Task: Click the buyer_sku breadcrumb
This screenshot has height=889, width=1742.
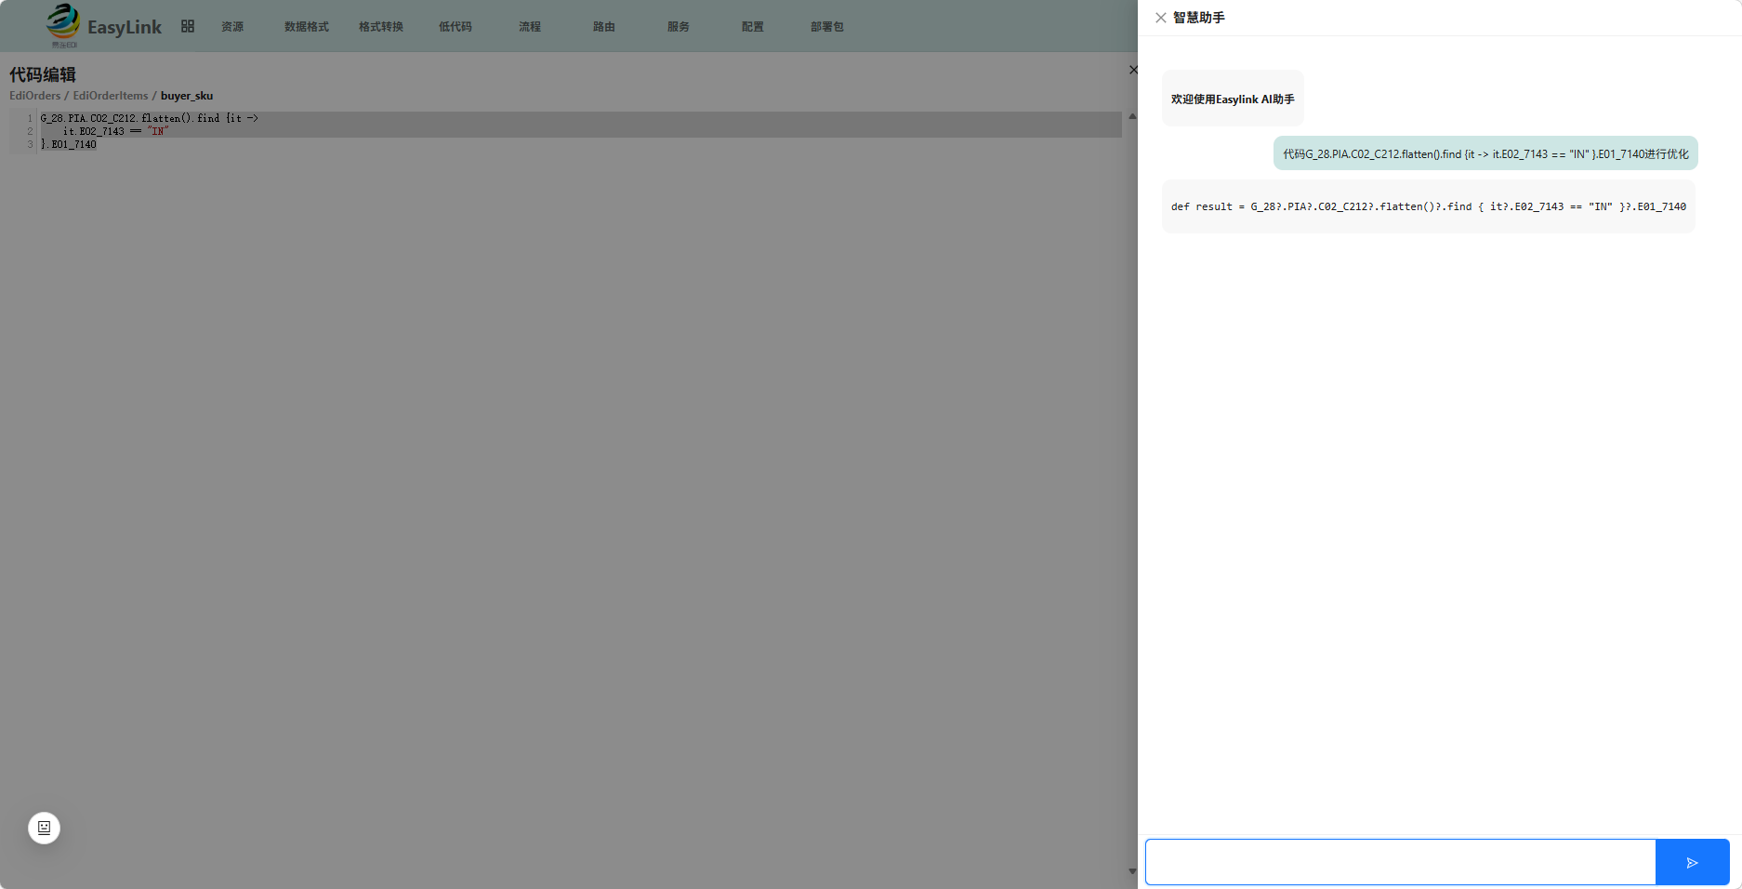Action: [x=187, y=96]
